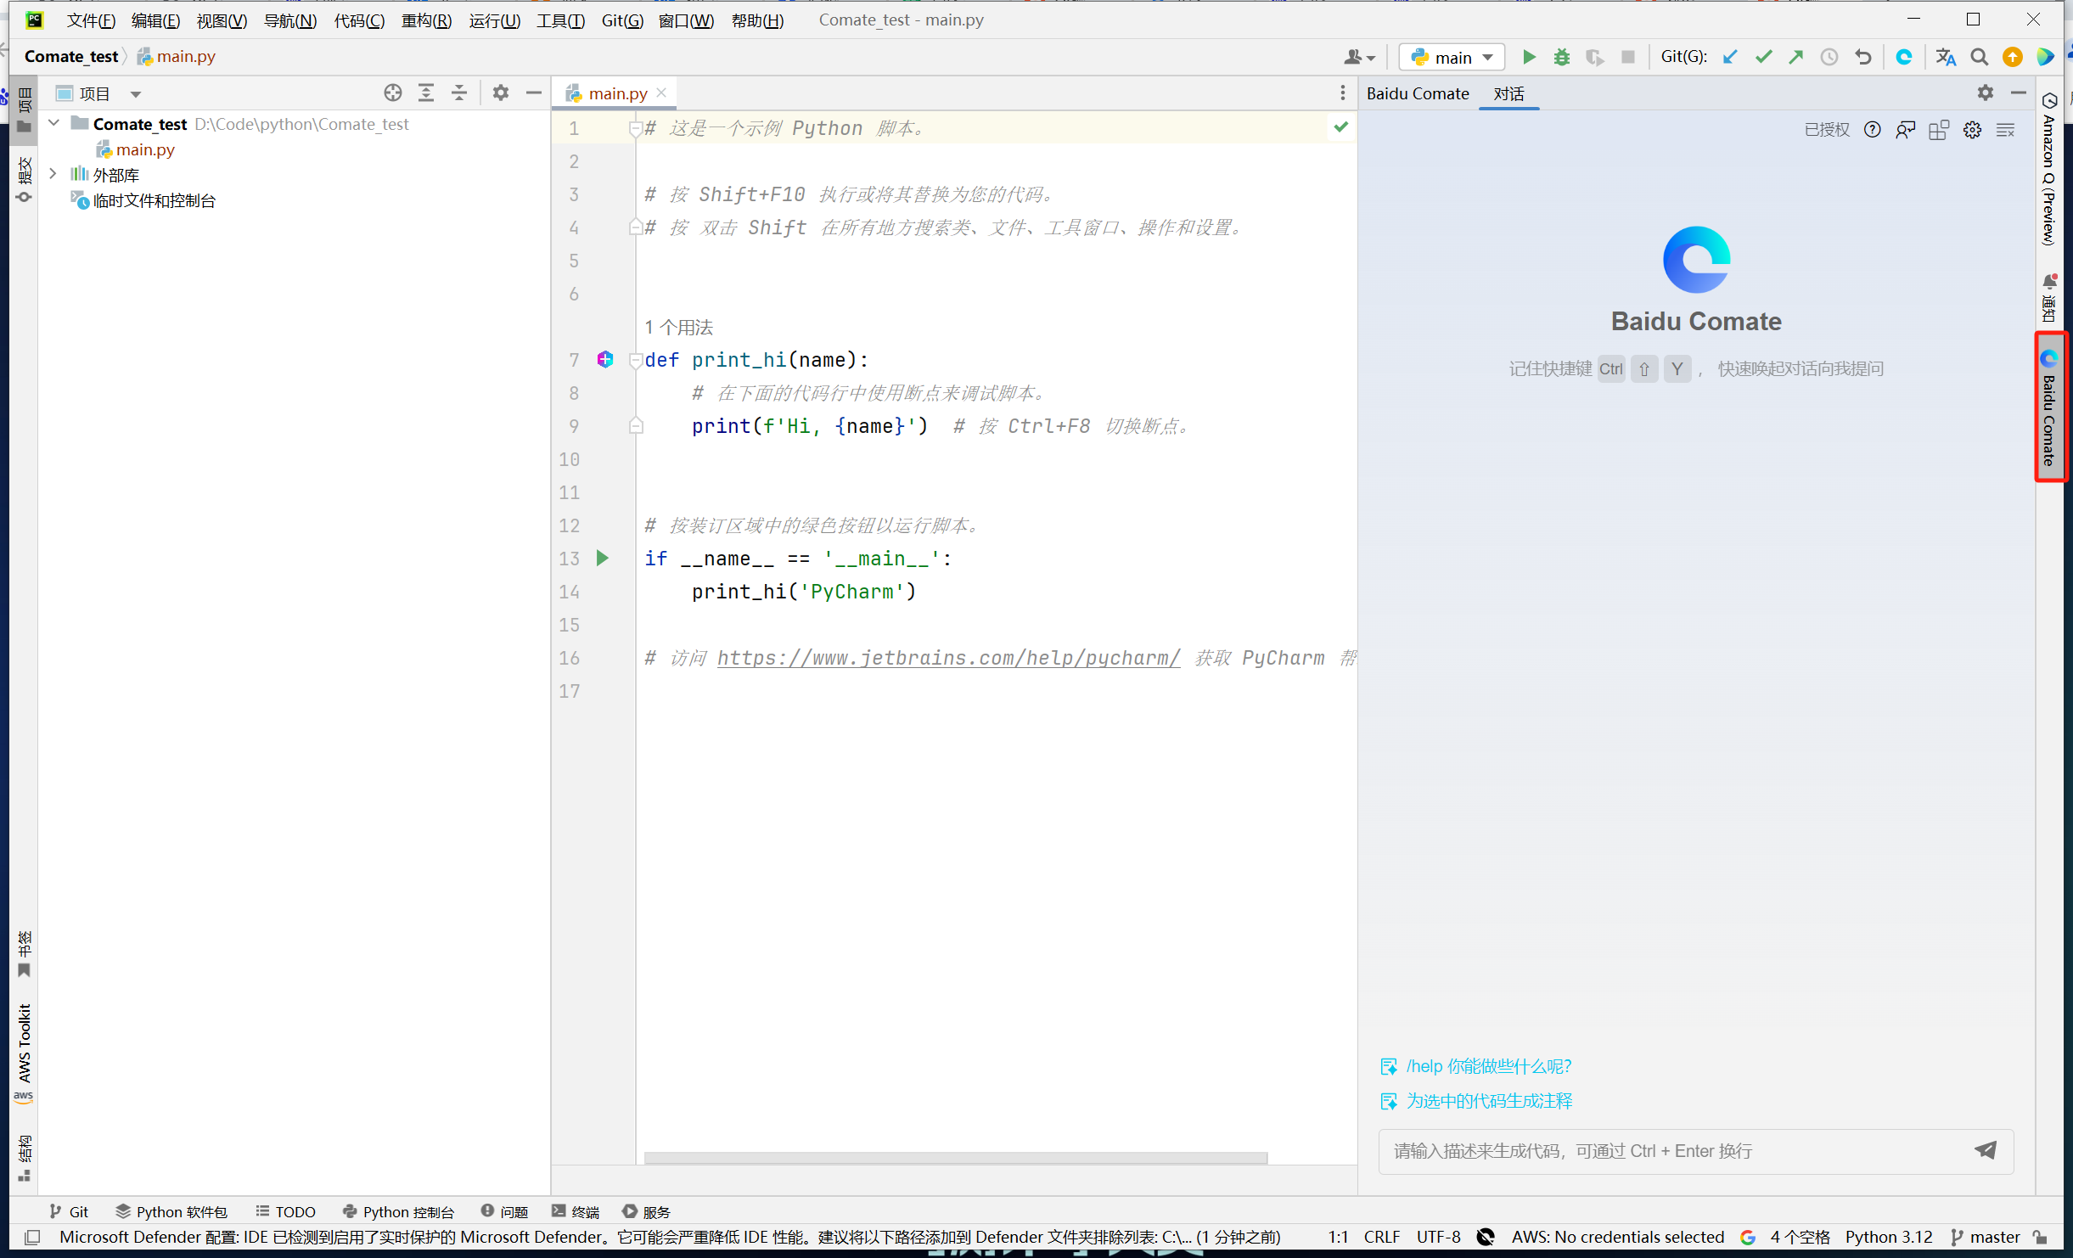The width and height of the screenshot is (2073, 1258).
Task: Expand the 外部库 tree item
Action: pyautogui.click(x=53, y=173)
